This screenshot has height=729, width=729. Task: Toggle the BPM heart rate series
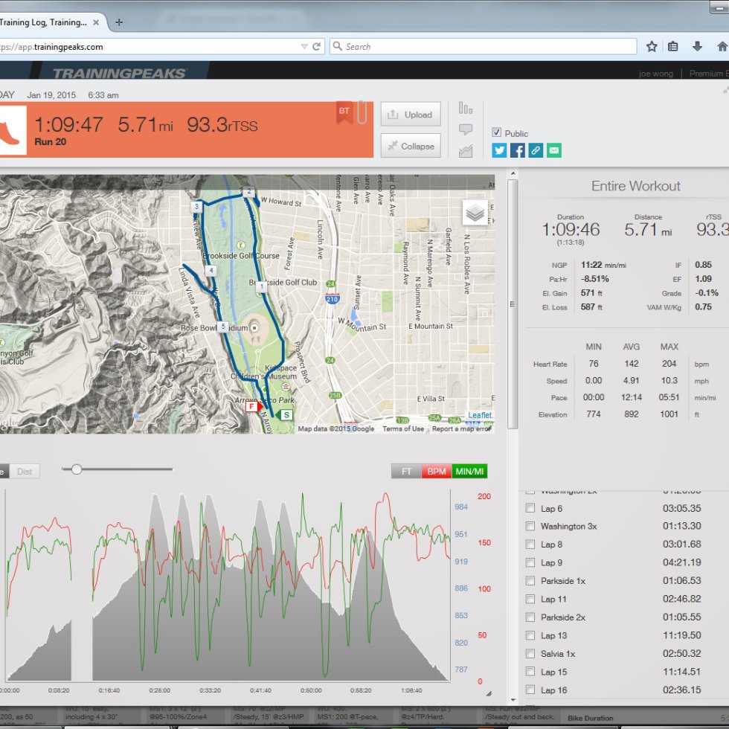437,472
